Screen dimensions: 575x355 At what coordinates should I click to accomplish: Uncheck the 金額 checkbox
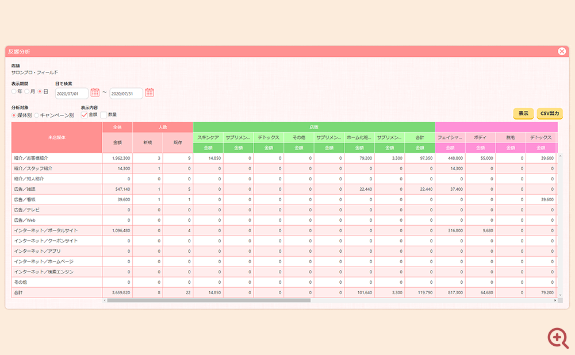point(84,115)
